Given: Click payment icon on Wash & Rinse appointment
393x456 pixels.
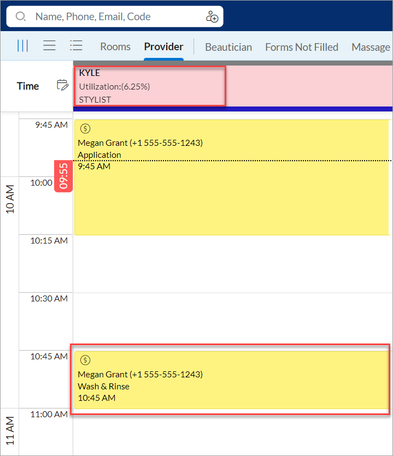Looking at the screenshot, I should (x=85, y=360).
